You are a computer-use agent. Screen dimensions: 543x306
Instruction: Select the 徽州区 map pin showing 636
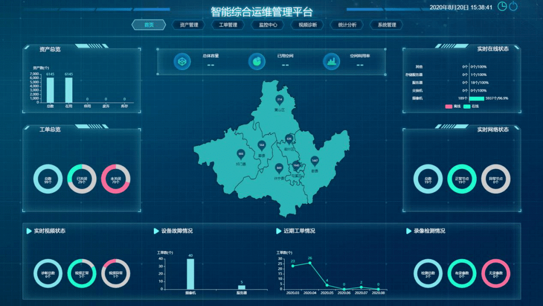289,139
